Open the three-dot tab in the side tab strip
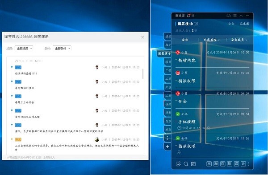The width and height of the screenshot is (268, 175). pyautogui.click(x=167, y=138)
